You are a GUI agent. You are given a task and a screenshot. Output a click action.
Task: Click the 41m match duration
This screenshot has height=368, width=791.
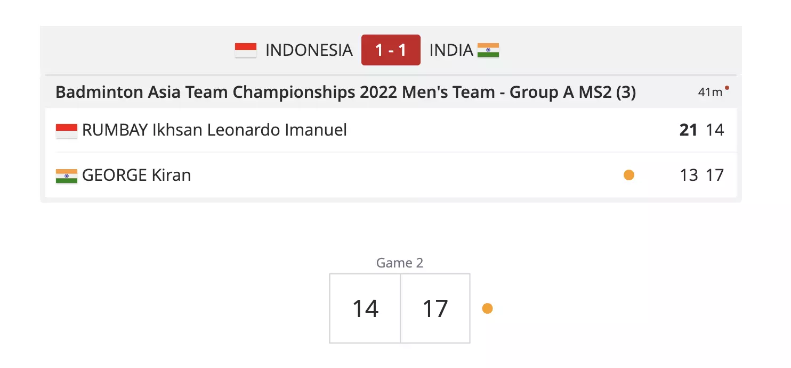[710, 92]
